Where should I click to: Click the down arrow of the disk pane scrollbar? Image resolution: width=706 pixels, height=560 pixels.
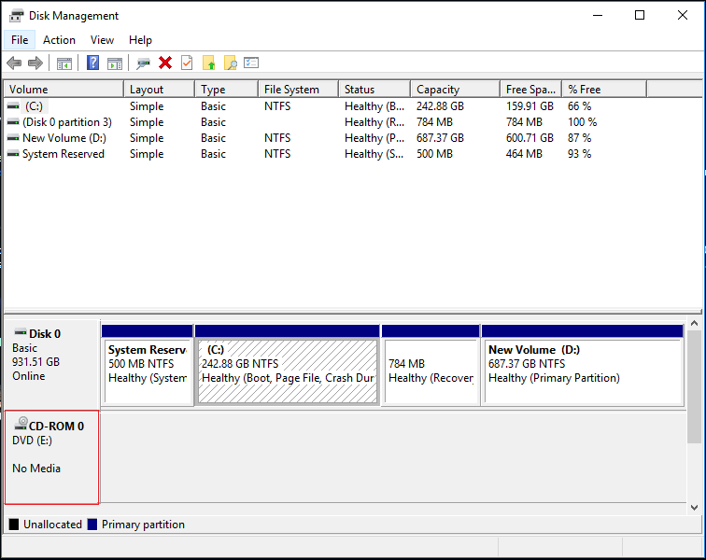694,507
